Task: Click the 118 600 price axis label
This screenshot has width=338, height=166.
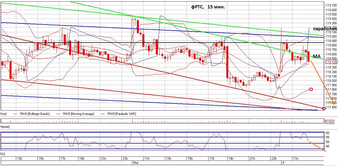Action: 331,54
